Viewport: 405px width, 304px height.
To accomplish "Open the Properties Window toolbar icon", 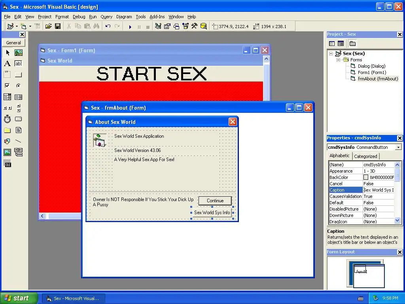I will click(x=167, y=26).
